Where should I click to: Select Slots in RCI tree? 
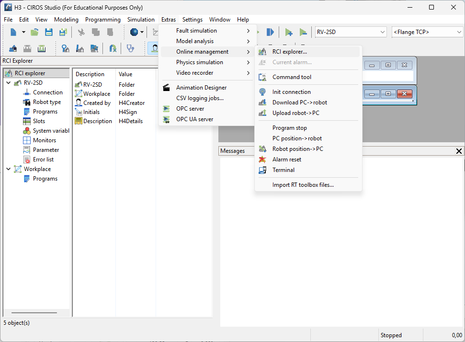(x=39, y=121)
